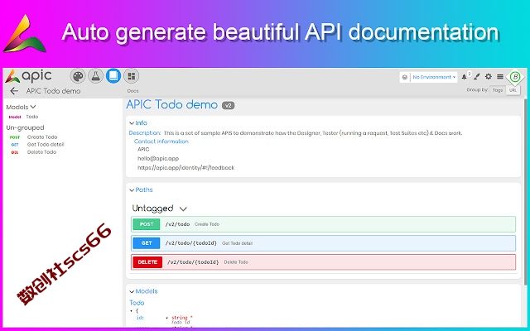Click the Un-grouped heading in the sidebar
The image size is (530, 331).
click(25, 127)
